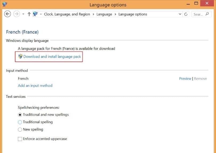Click the Forward navigation arrow
The height and width of the screenshot is (153, 216).
point(17,14)
